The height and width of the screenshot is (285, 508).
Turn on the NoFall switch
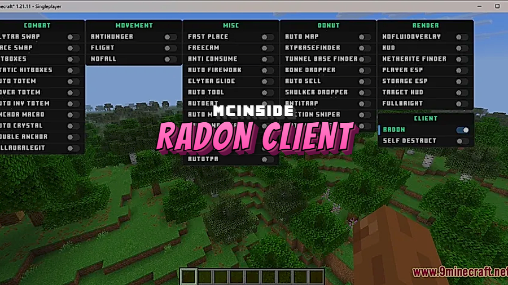point(170,59)
